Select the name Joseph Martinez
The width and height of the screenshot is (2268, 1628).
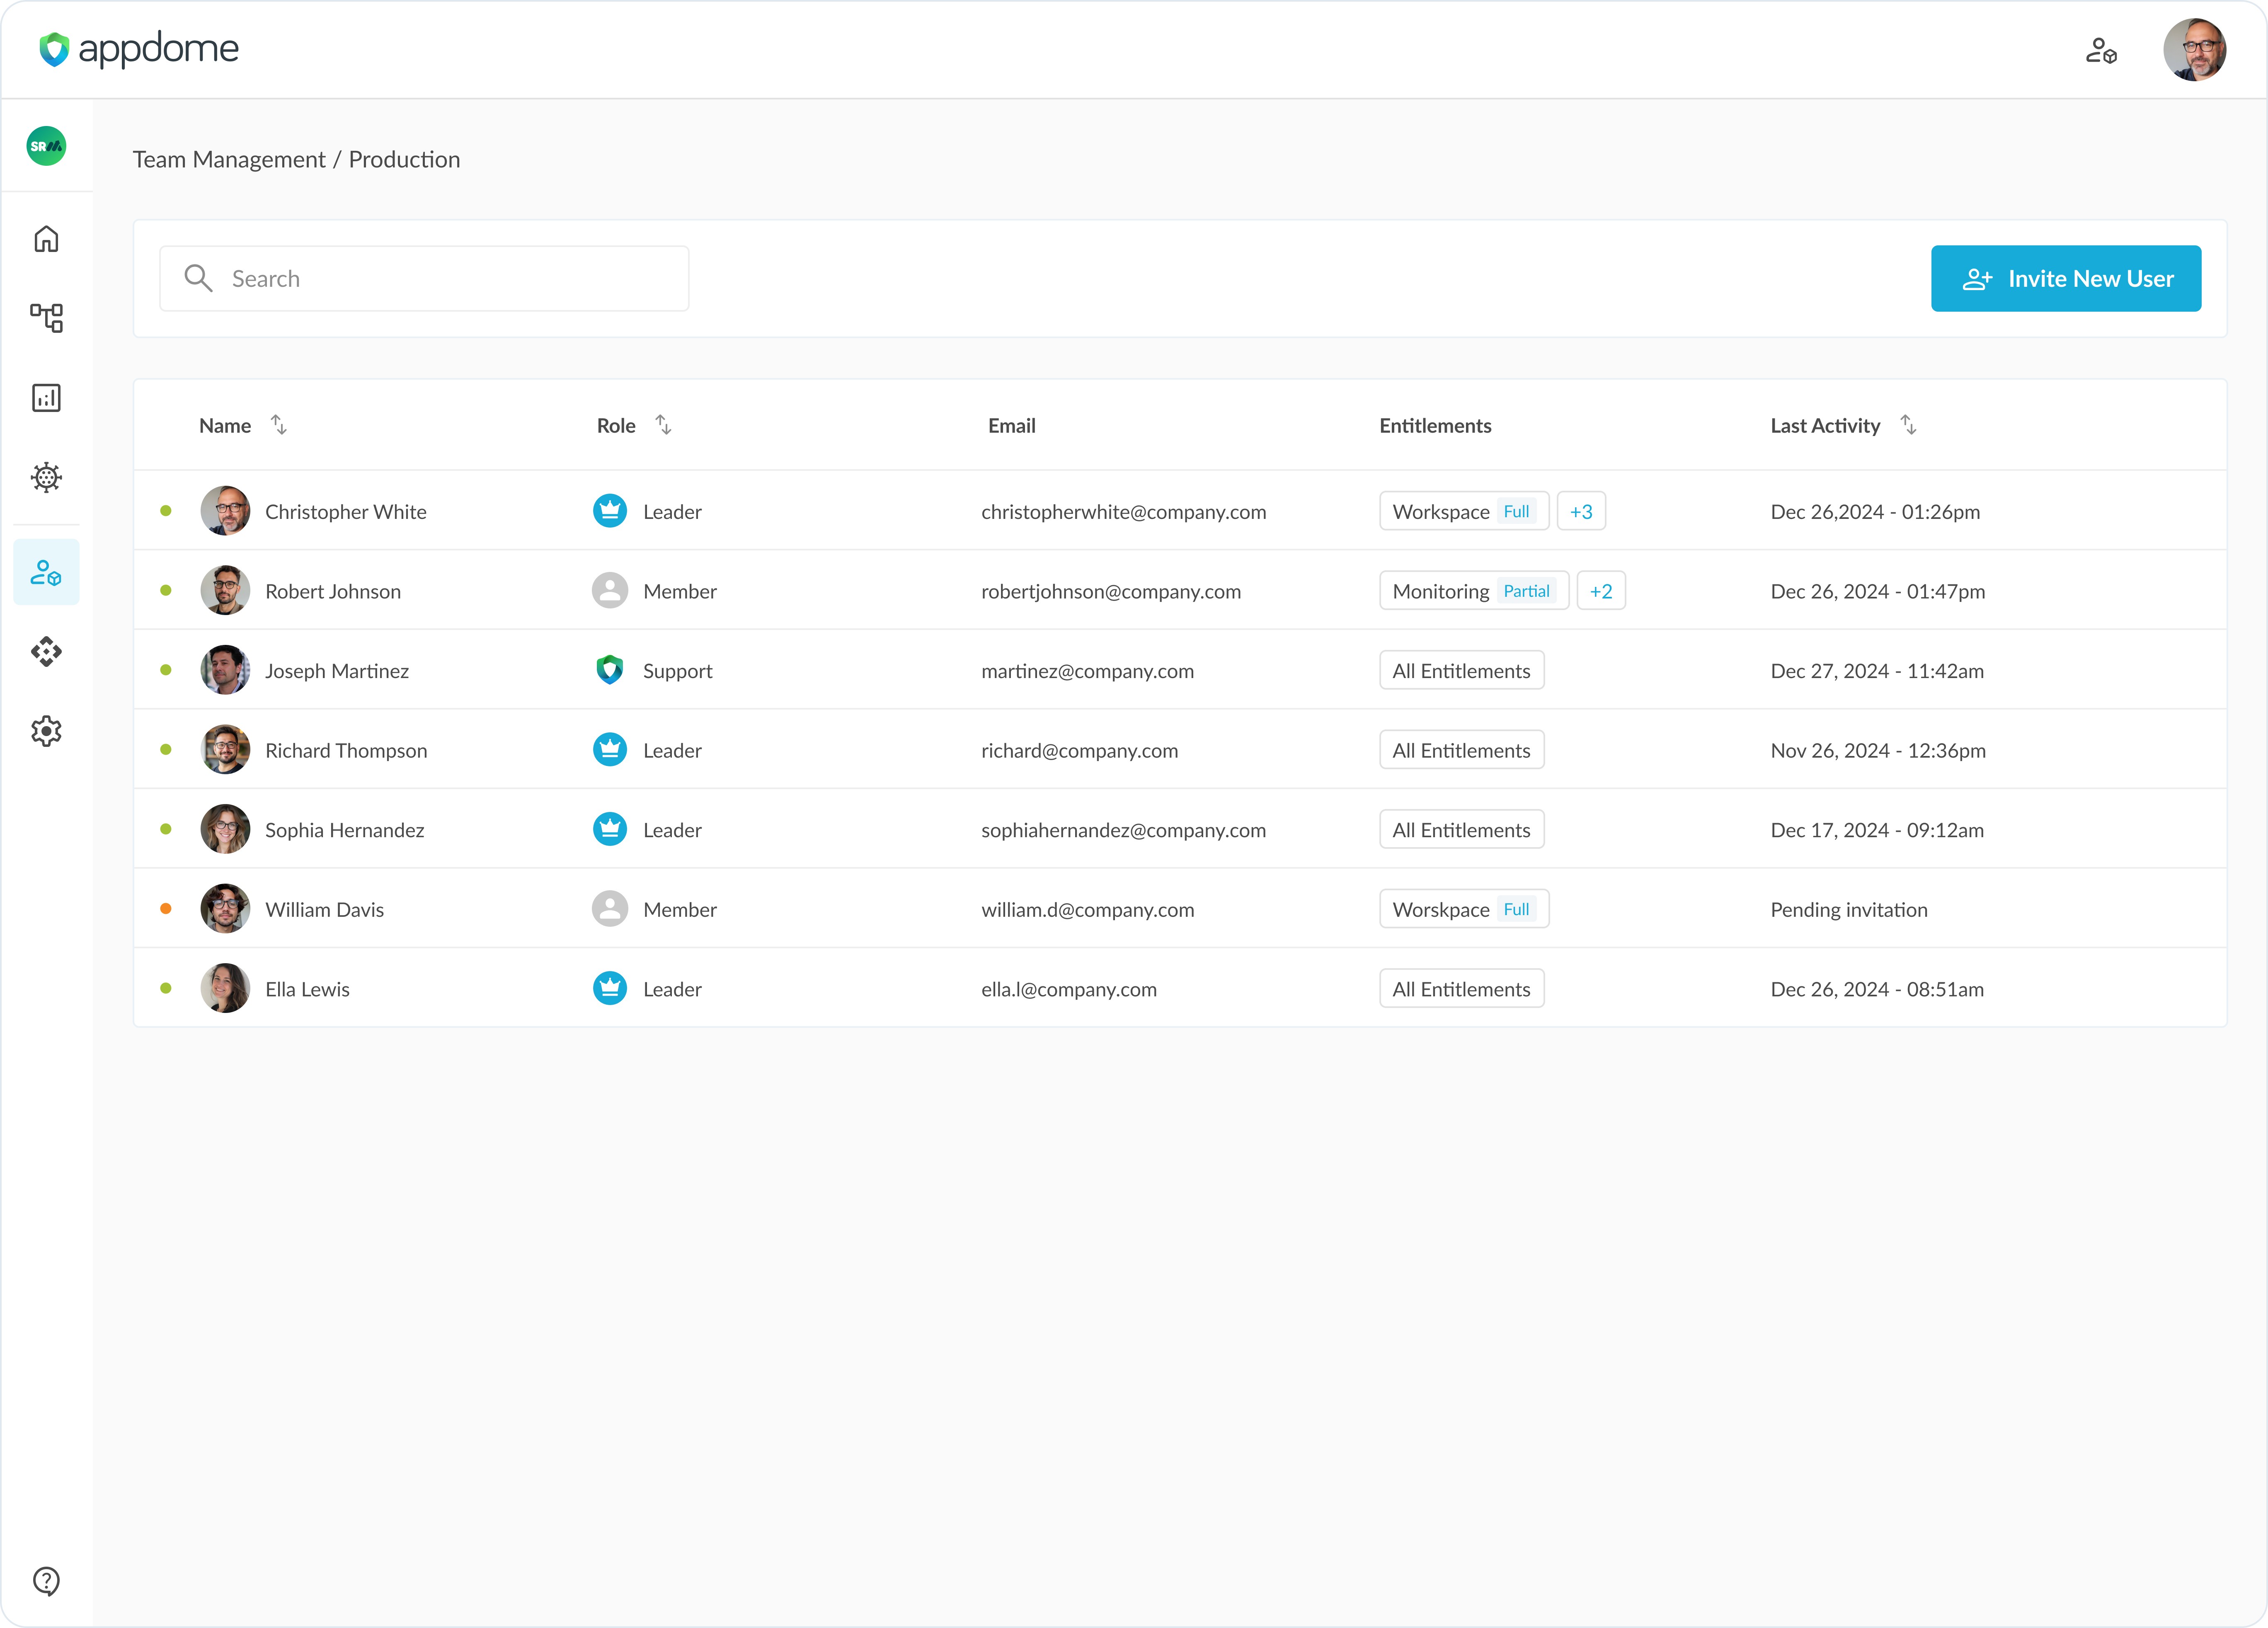pos(337,671)
